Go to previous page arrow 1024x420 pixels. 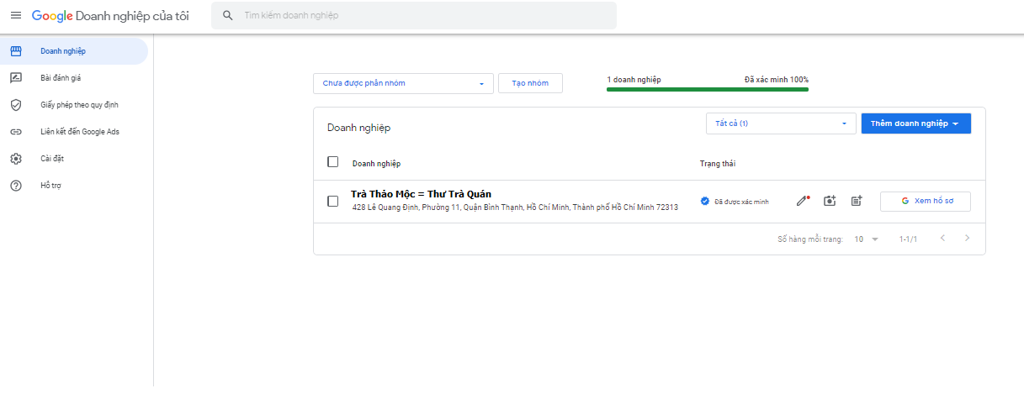pyautogui.click(x=942, y=239)
